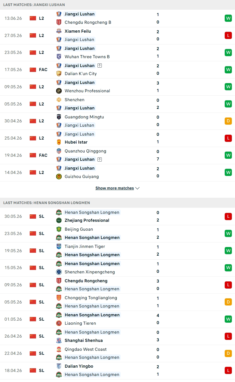
Task: Click the orange D badge for Guangdong Mingtu match
Action: point(228,121)
